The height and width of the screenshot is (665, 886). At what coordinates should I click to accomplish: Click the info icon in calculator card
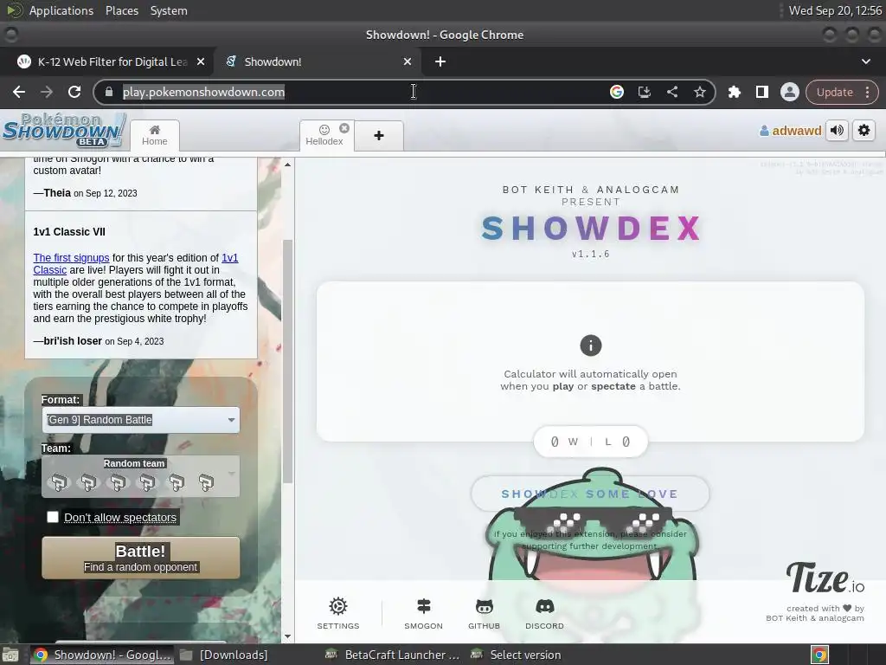(x=590, y=345)
